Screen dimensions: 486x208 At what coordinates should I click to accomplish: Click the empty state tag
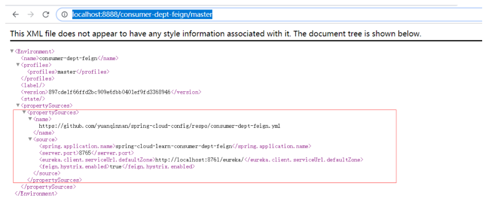coord(33,99)
